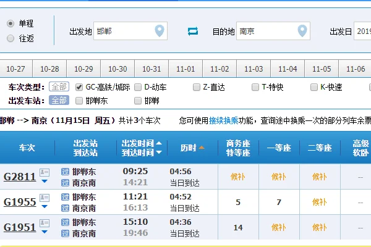Click the location pin in departure field
The height and width of the screenshot is (247, 371).
[x=160, y=31]
